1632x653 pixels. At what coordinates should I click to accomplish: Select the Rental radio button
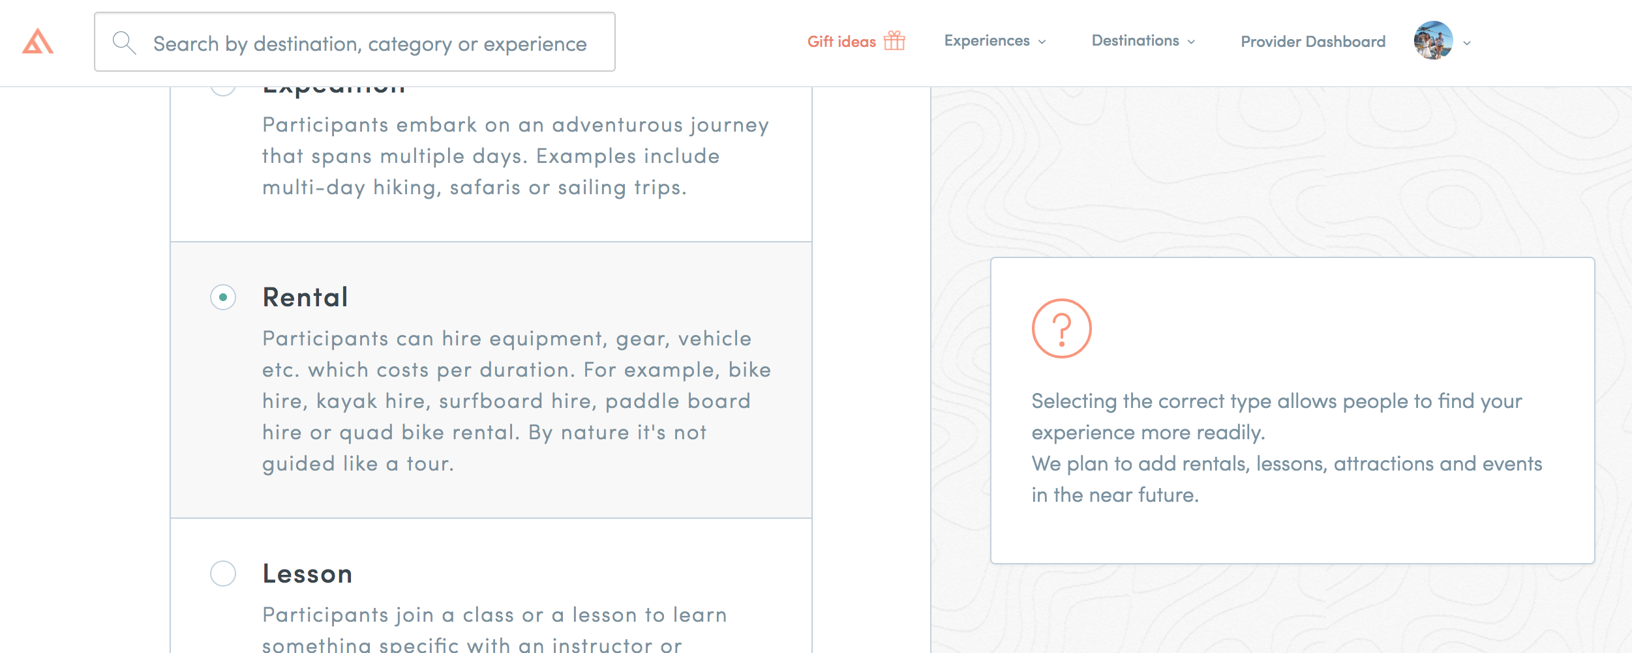tap(223, 297)
